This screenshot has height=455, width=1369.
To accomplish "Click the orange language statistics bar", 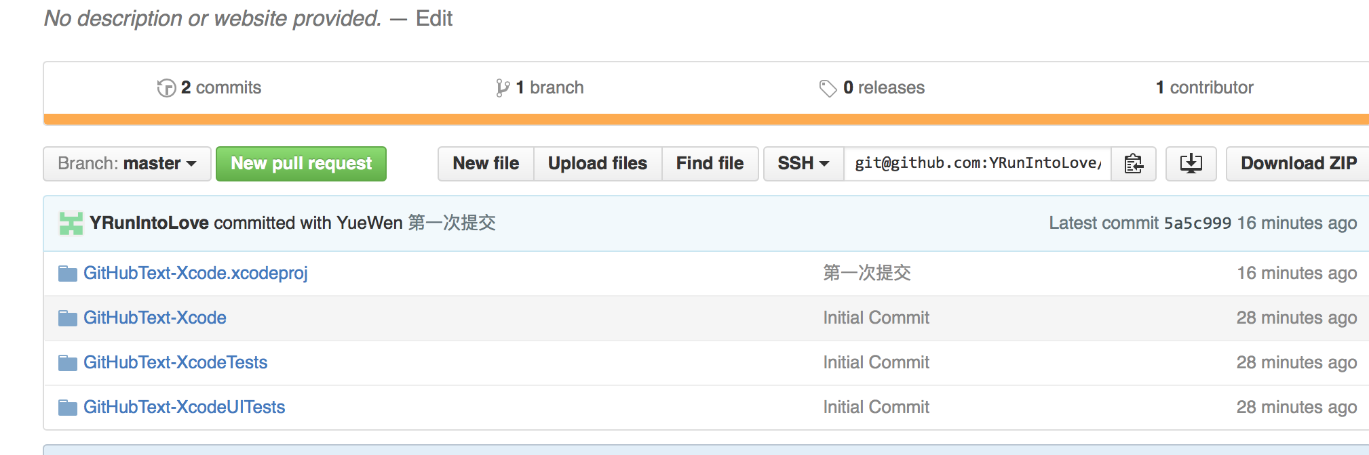I will click(706, 119).
